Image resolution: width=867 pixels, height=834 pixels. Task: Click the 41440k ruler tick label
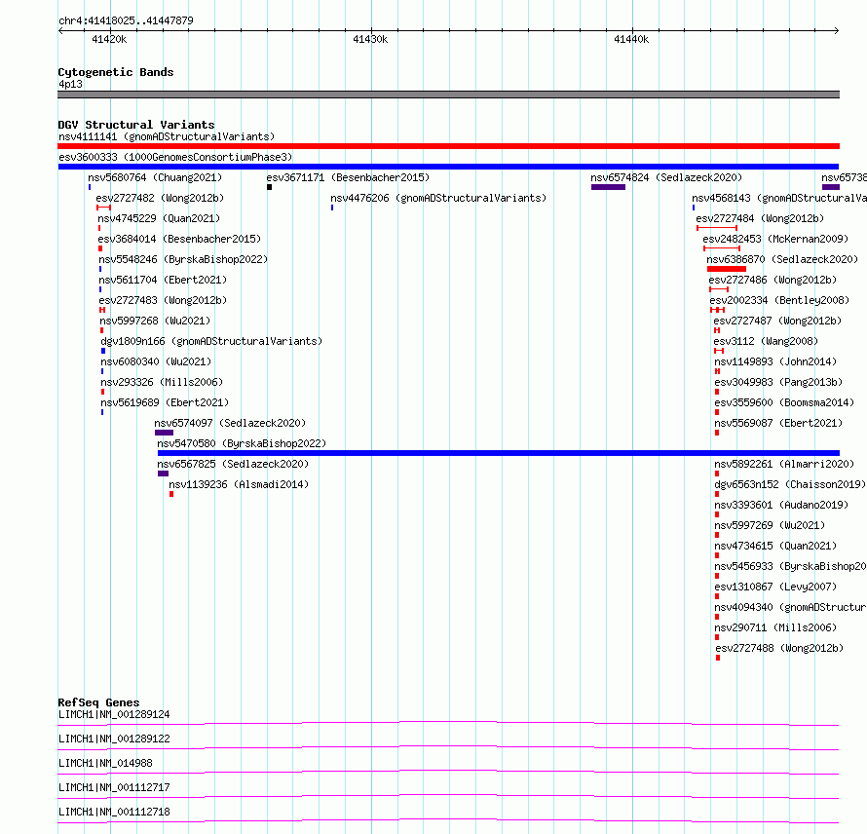[631, 39]
